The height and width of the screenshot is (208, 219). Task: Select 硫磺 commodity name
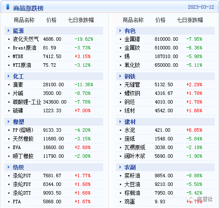18,110
